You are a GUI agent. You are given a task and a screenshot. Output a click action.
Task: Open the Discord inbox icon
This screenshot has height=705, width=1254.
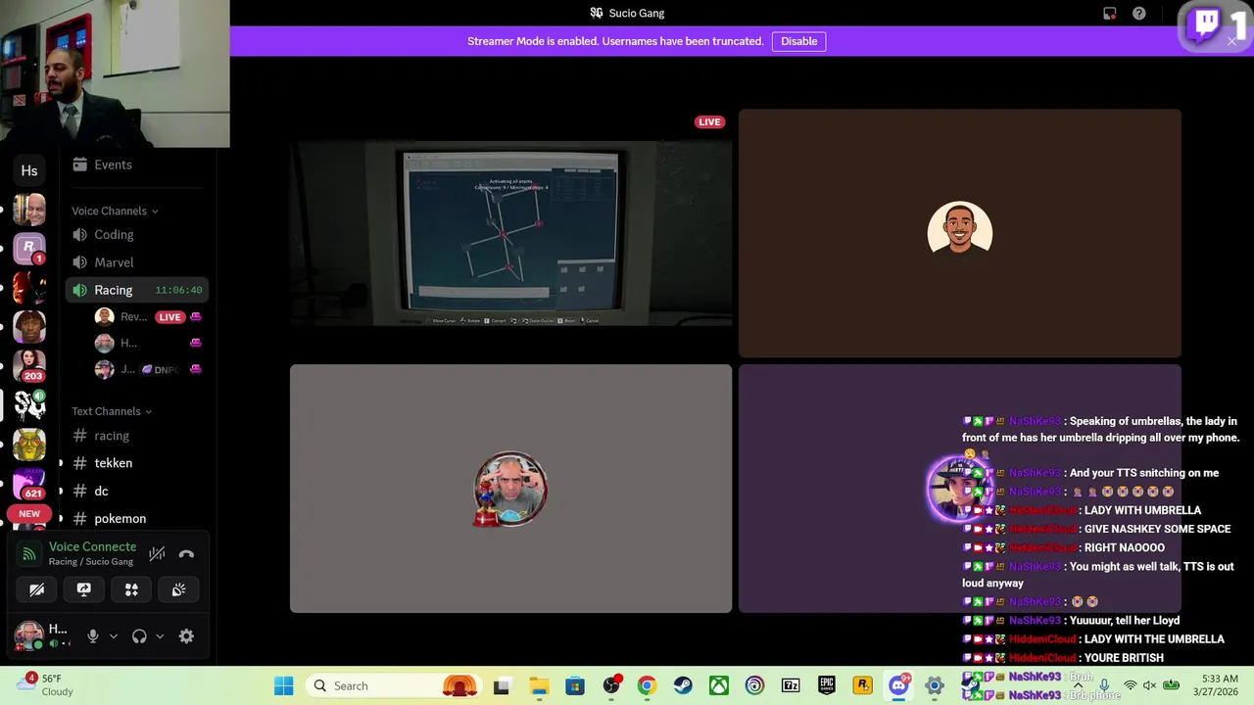1110,14
